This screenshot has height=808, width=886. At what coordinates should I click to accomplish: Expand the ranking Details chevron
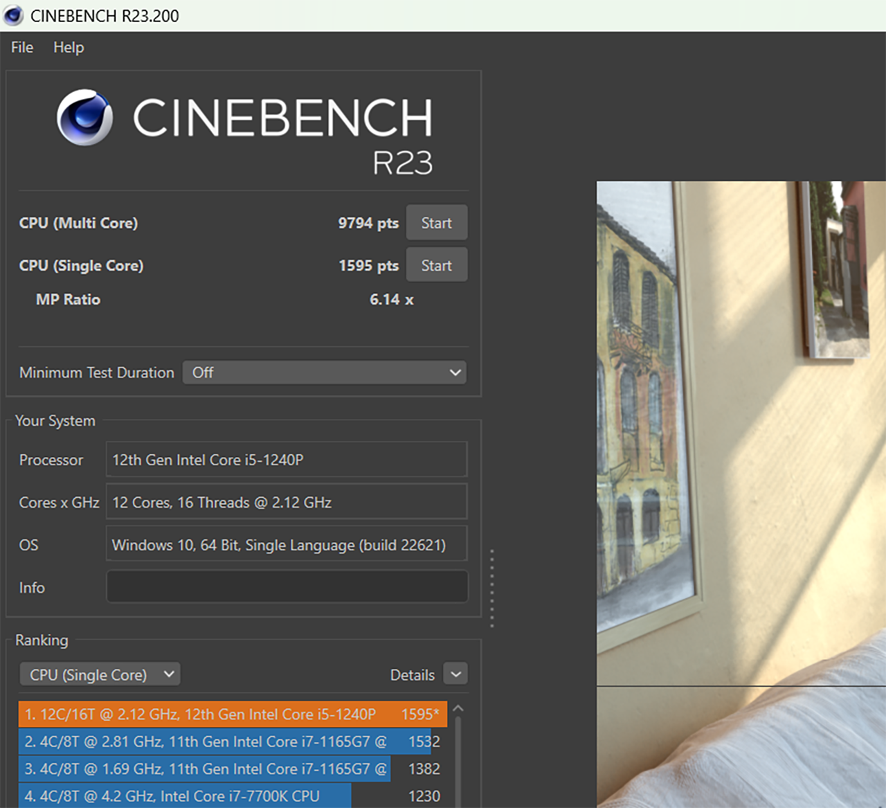(x=455, y=674)
